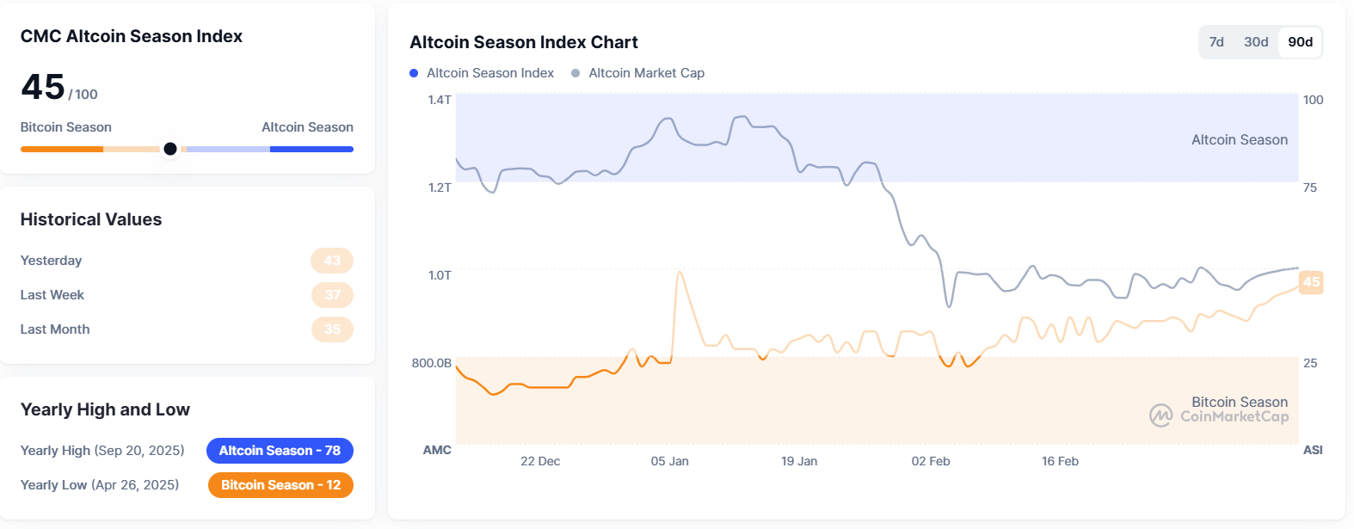Toggle Altcoin Season Index legend dot
Viewport: 1354px width, 529px height.
[x=414, y=73]
